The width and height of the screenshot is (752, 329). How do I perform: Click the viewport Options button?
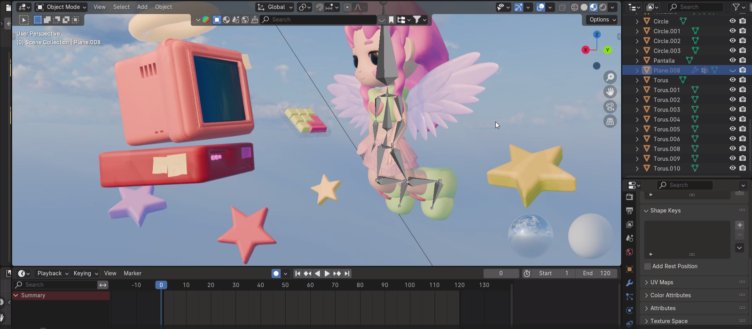tap(602, 20)
